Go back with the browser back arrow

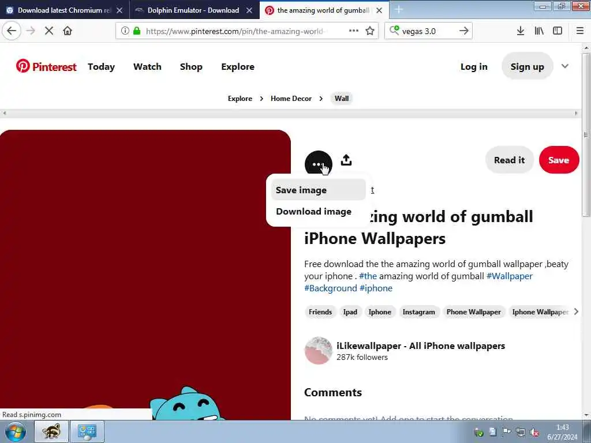(12, 31)
